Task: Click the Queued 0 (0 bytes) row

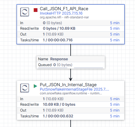Action: pyautogui.click(x=71, y=65)
